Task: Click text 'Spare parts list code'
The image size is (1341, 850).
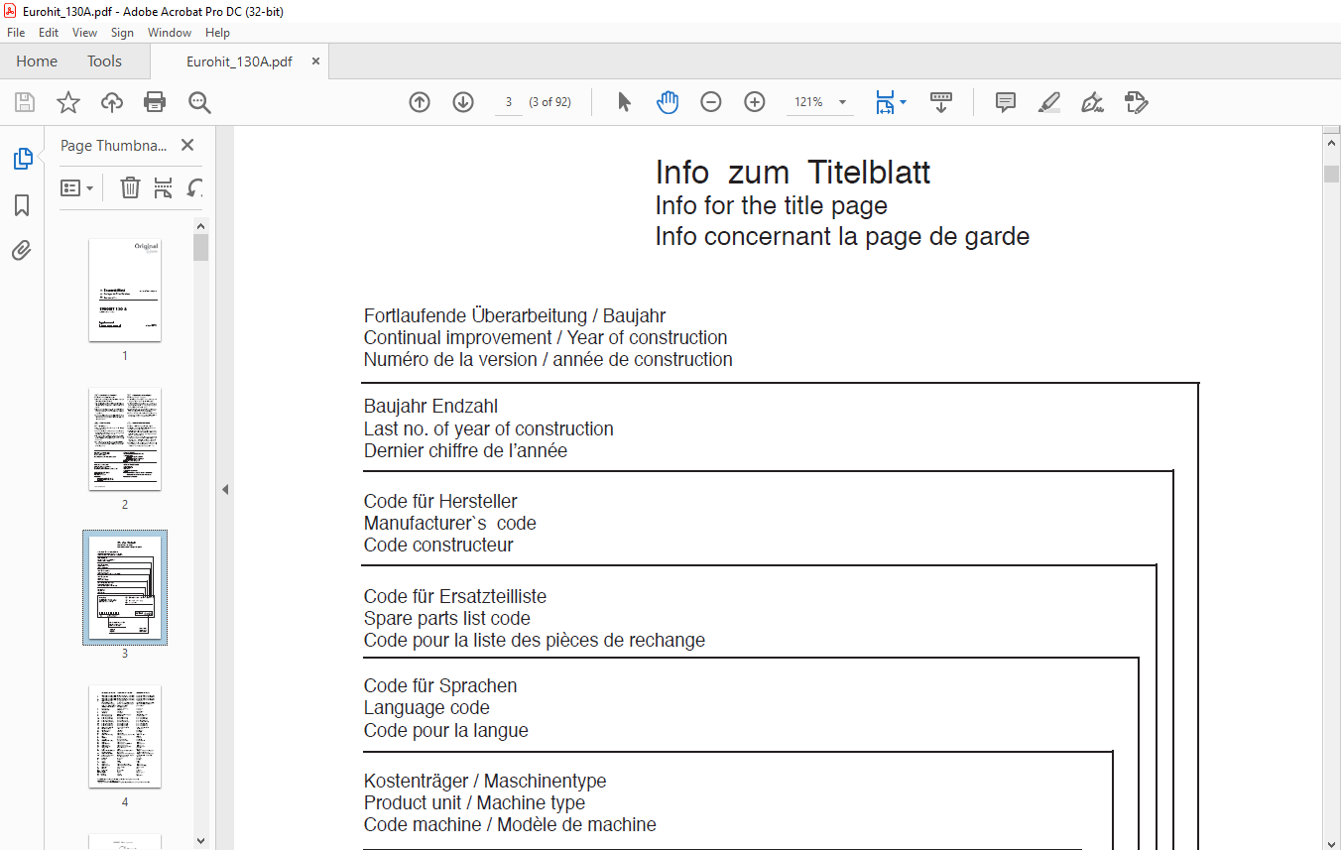Action: coord(446,618)
